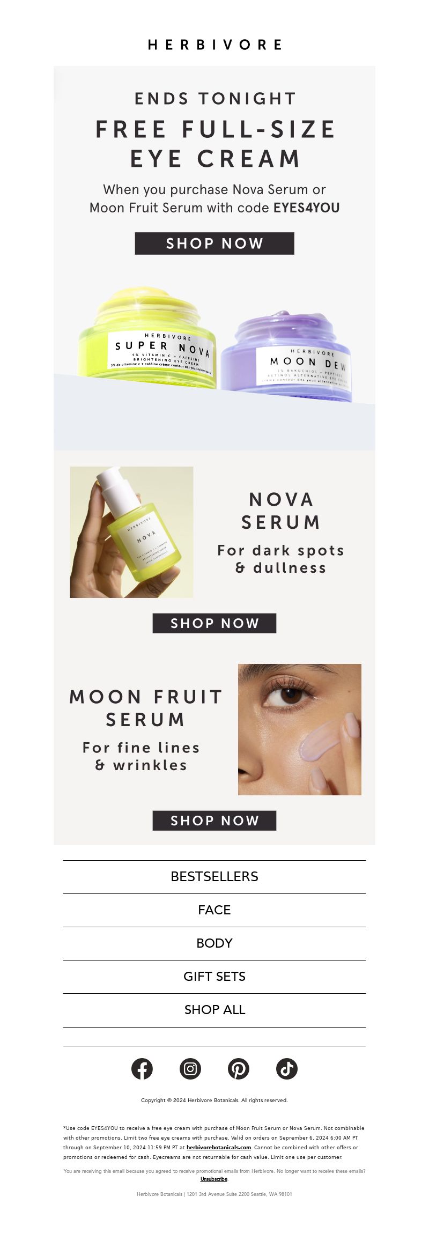The width and height of the screenshot is (429, 1234).
Task: Click Shop Now below Moon Fruit Serum
Action: tap(214, 821)
